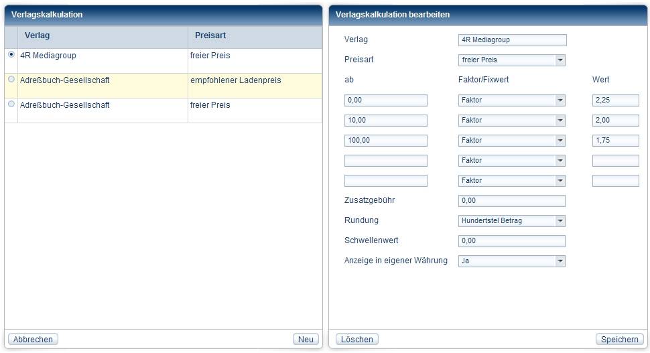Screen dimensions: 650x353
Task: Click the Wert field containing 2,25
Action: [615, 100]
